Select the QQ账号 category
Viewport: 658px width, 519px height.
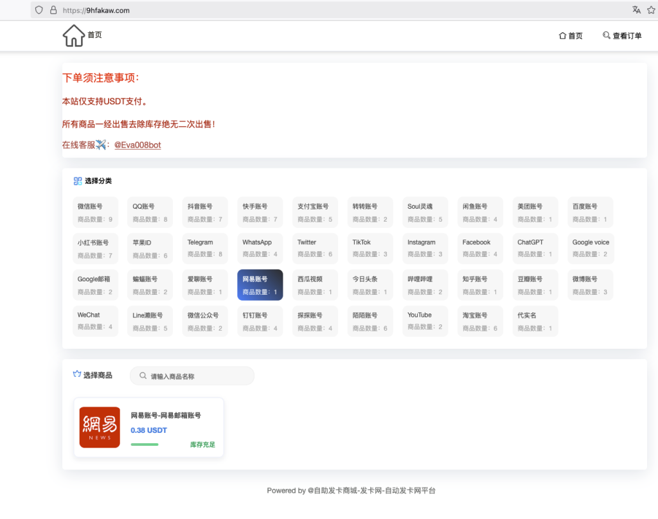coord(150,213)
